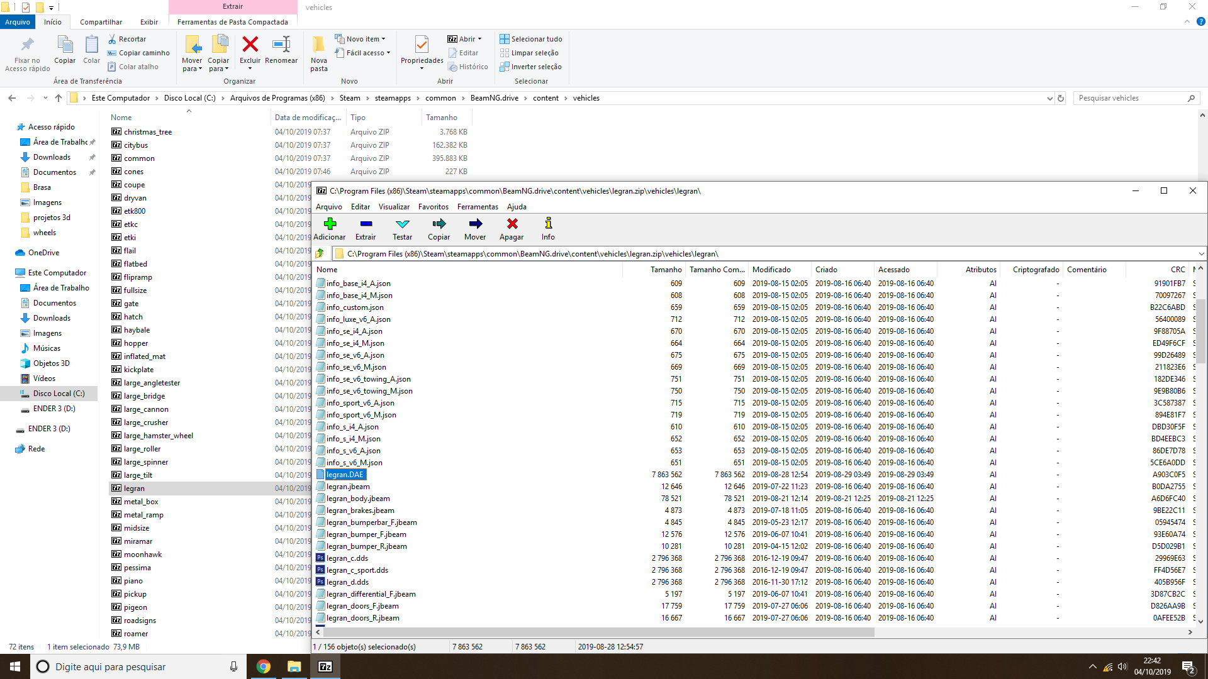Click Mover para in the ribbon
The height and width of the screenshot is (679, 1208).
tap(192, 53)
